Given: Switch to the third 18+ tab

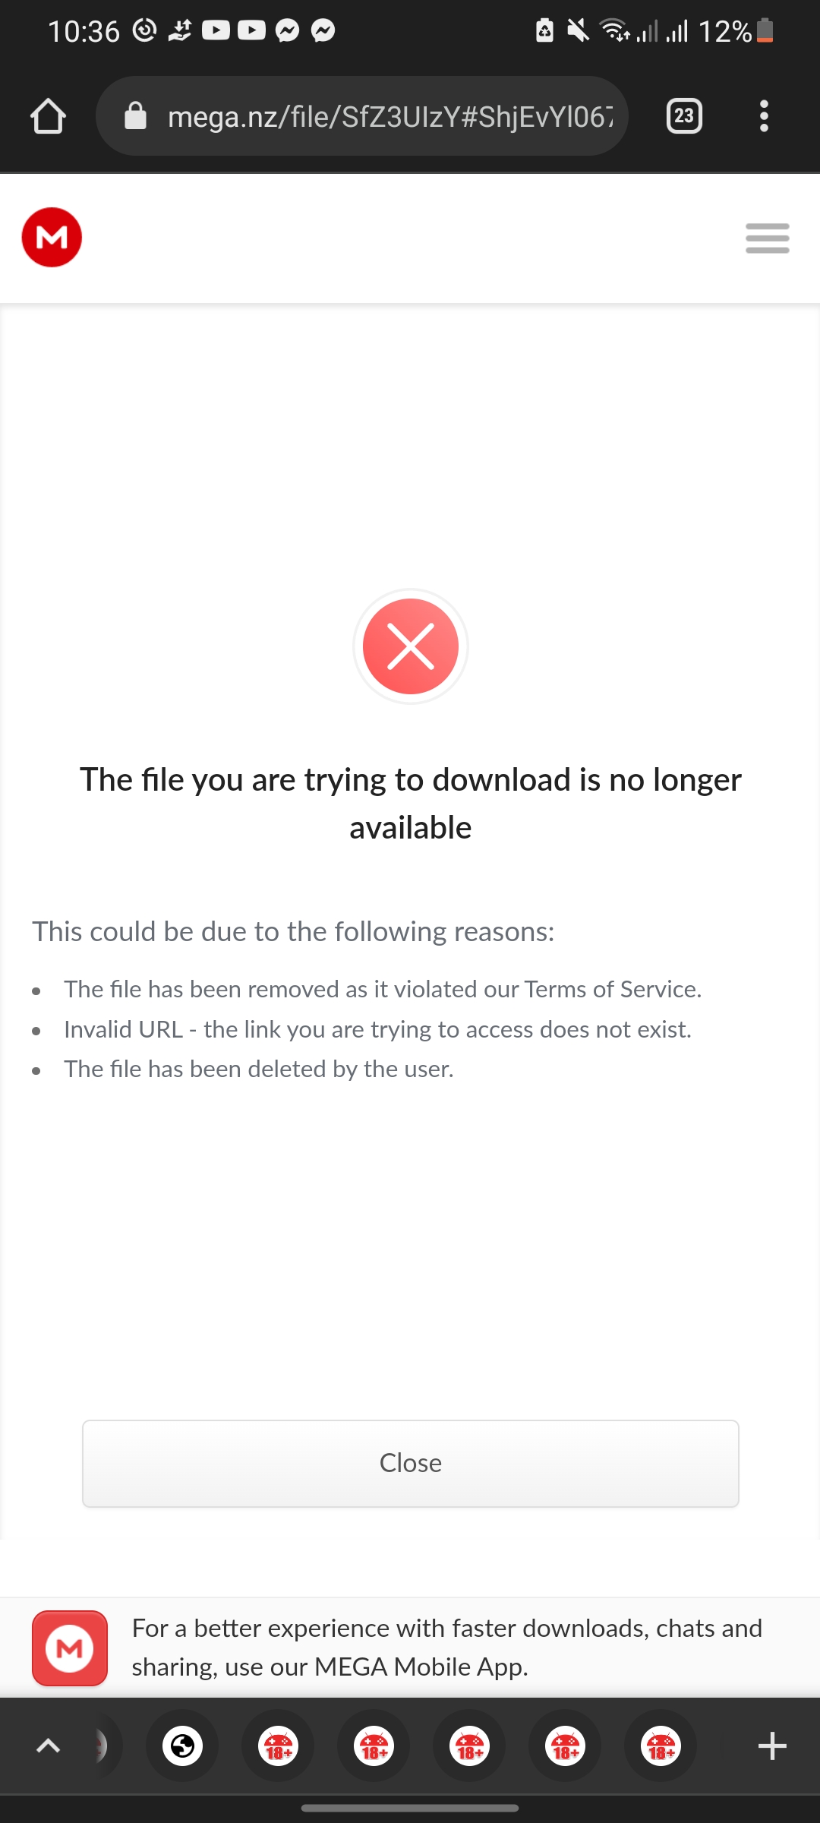Looking at the screenshot, I should point(469,1746).
